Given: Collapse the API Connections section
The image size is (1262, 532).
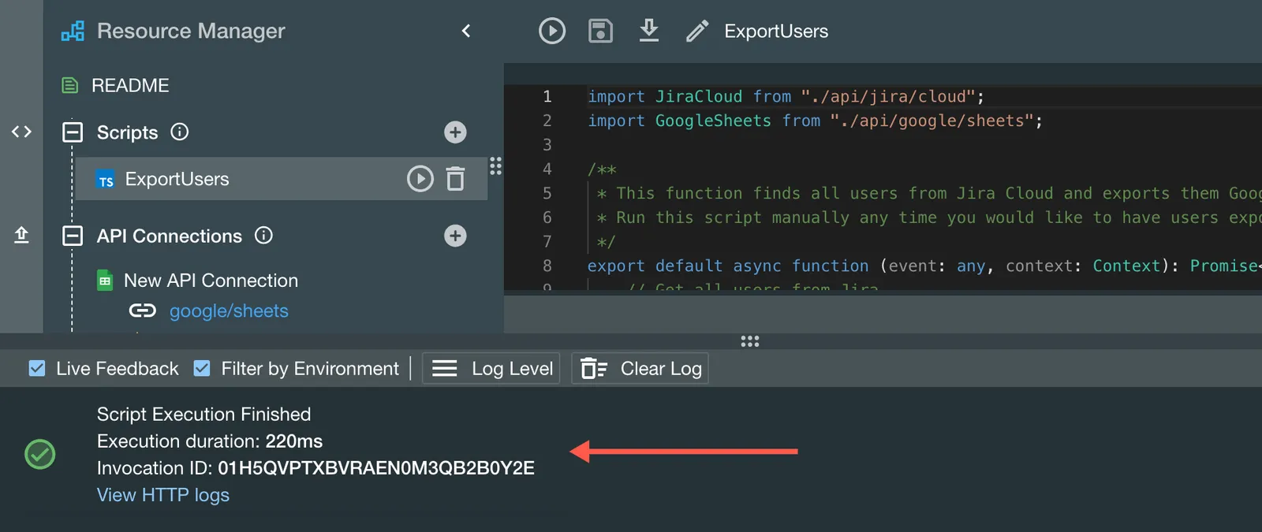Looking at the screenshot, I should click(73, 236).
